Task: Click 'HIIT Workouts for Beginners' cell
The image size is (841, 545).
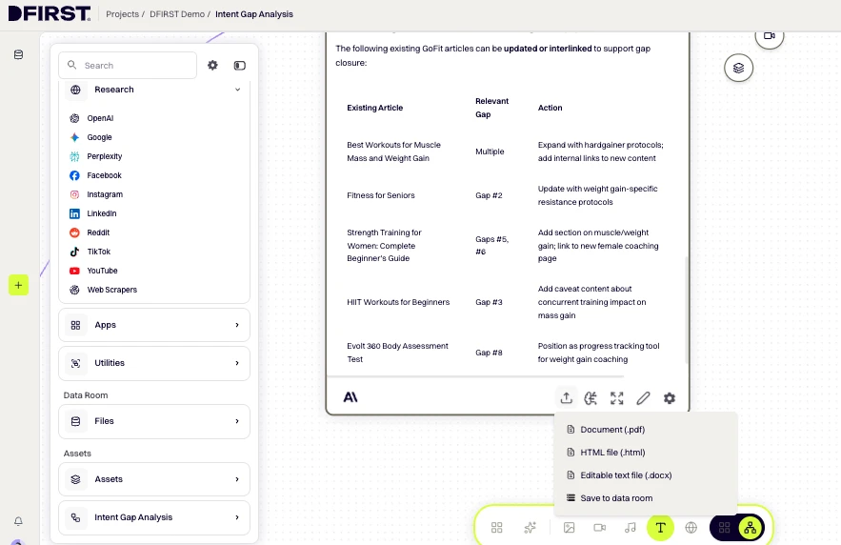Action: [x=398, y=302]
